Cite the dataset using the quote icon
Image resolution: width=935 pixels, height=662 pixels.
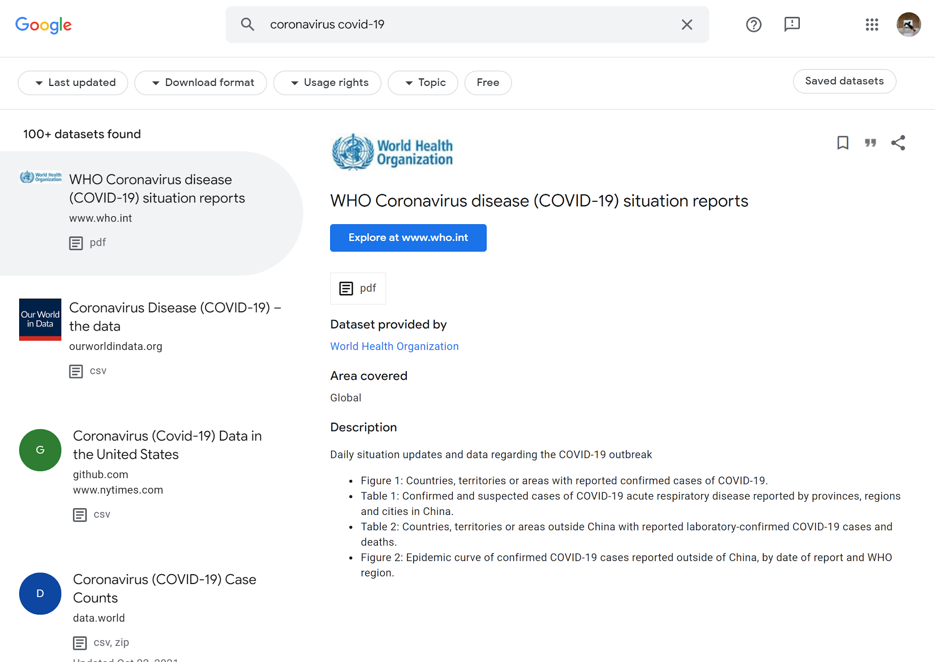(x=871, y=143)
